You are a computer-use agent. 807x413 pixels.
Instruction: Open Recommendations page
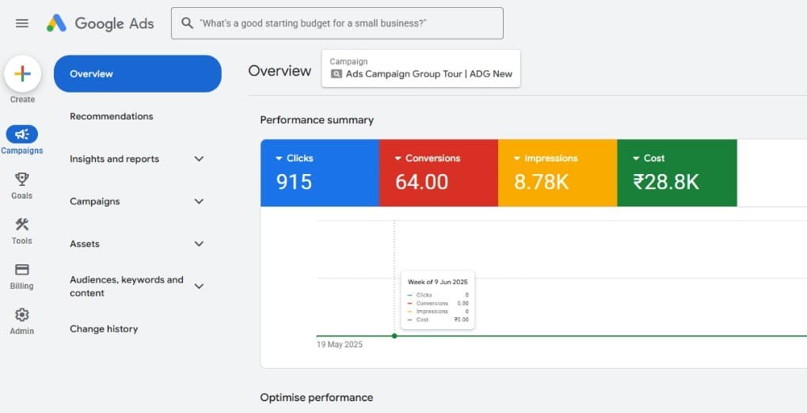[112, 116]
